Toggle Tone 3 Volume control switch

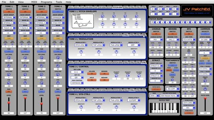(x=92, y=74)
